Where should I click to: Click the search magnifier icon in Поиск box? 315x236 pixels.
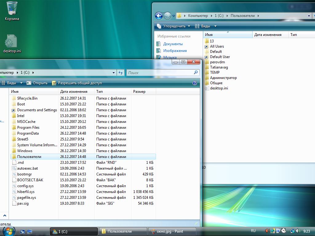(196, 73)
